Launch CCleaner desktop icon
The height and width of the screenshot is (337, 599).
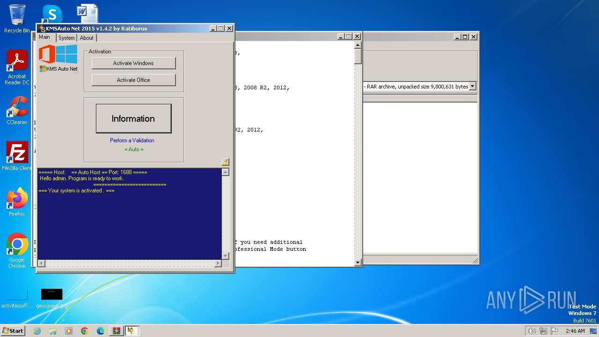(17, 110)
